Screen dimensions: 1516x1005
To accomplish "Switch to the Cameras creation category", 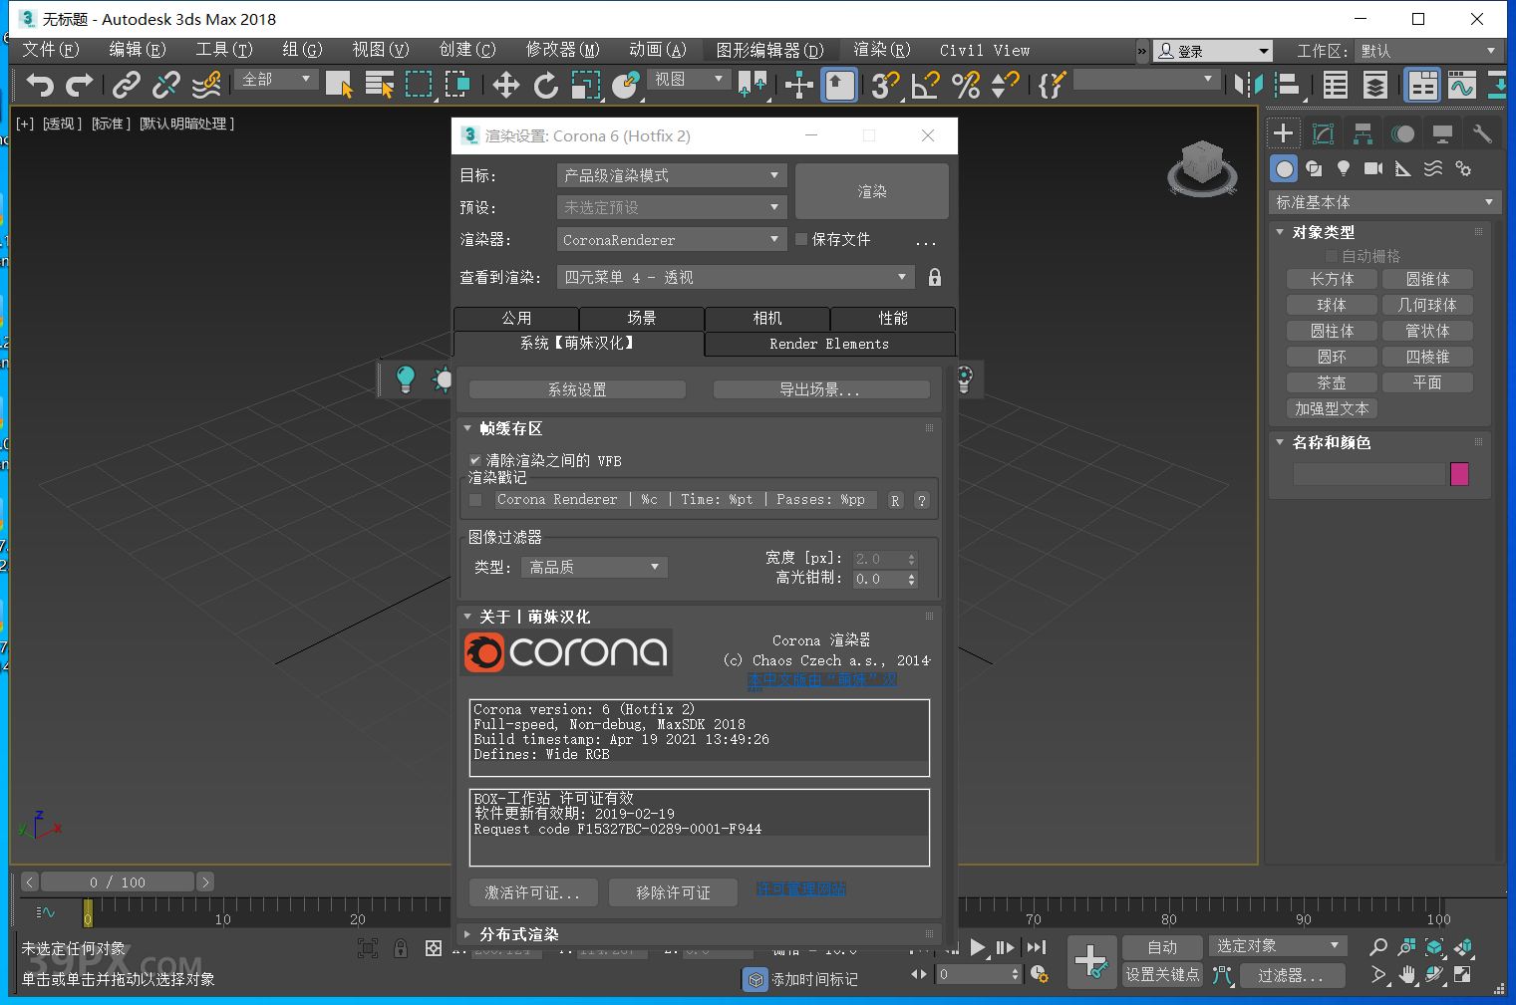I will pos(1372,168).
